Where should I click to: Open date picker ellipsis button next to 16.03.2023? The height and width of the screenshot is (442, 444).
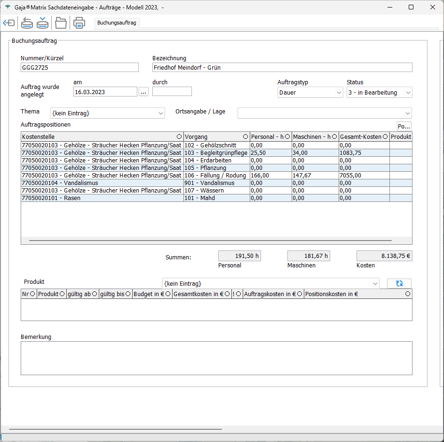click(x=143, y=92)
